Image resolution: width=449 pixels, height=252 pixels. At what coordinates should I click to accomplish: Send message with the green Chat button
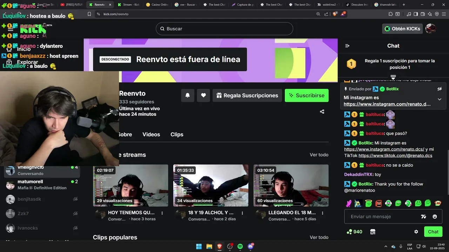433,232
